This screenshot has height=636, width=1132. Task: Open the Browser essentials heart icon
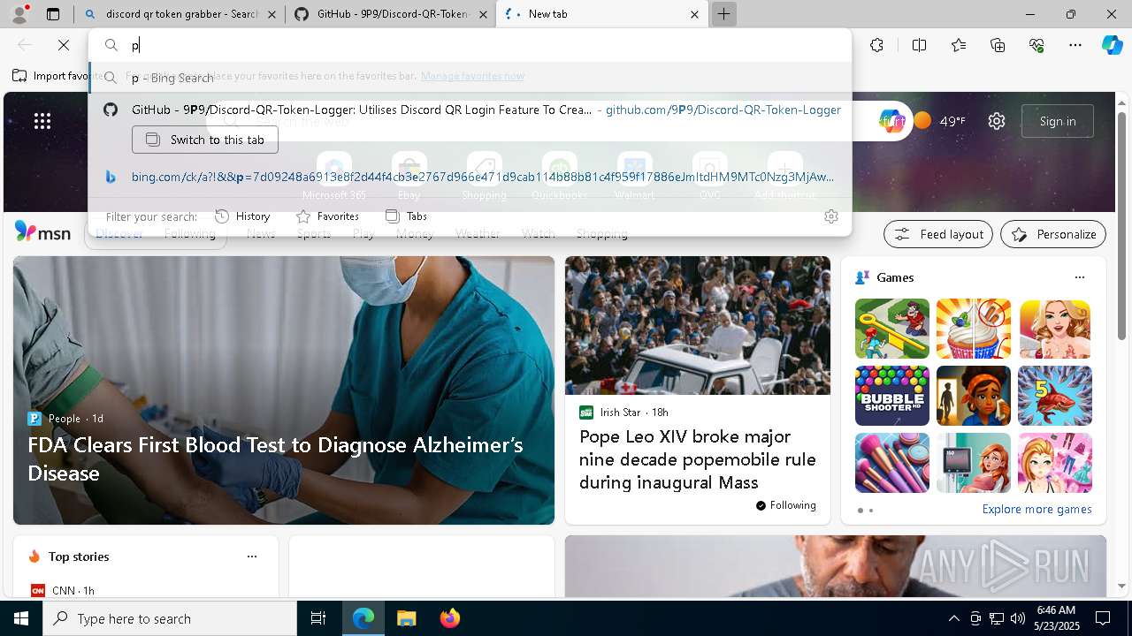coord(1036,45)
